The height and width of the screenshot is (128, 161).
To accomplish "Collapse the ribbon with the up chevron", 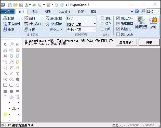I will [132, 11].
